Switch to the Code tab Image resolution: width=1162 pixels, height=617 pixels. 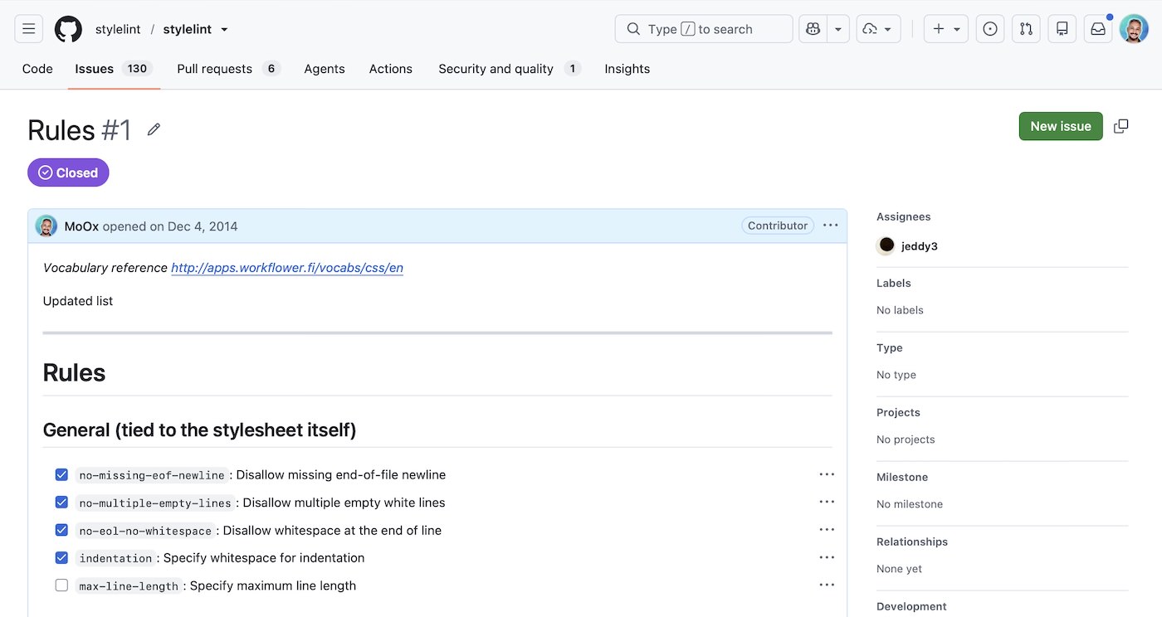point(37,69)
